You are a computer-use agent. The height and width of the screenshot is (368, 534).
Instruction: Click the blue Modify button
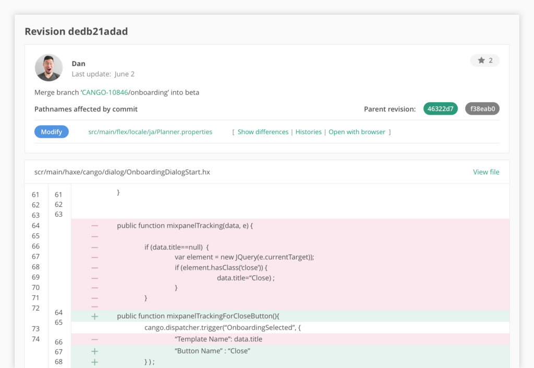pyautogui.click(x=52, y=132)
